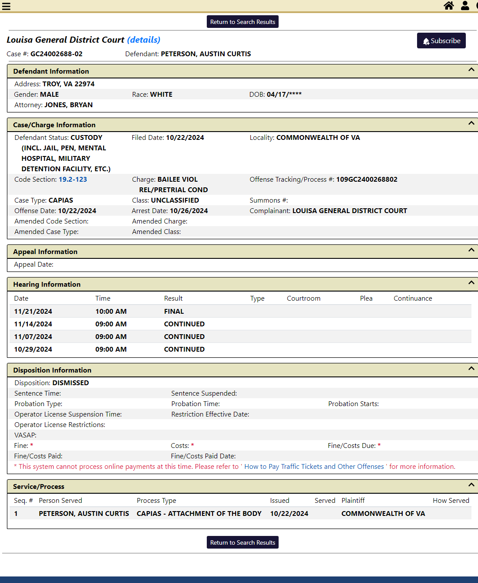The image size is (478, 583).
Task: Select the 10/29/2024 hearing date
Action: point(33,349)
